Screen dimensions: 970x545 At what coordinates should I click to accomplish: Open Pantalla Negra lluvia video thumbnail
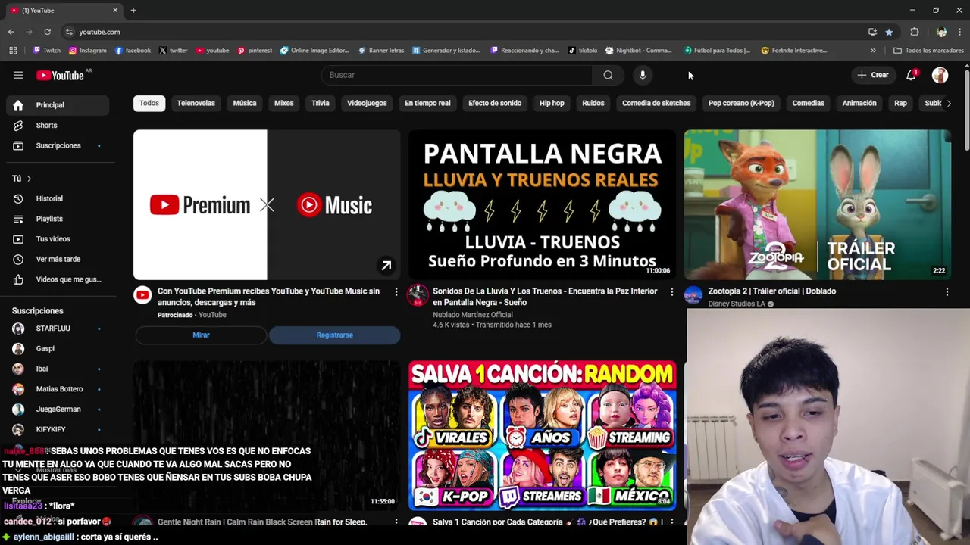coord(542,204)
